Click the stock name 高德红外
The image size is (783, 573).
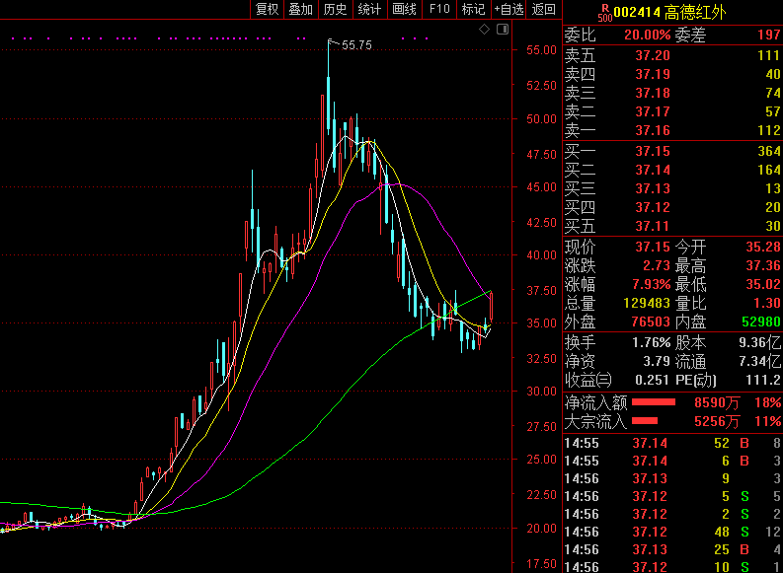695,13
